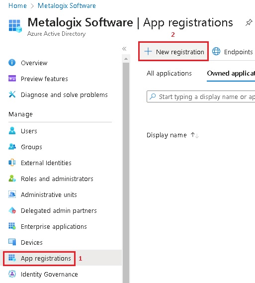Click the display name search field
Viewport: 255px width, 283px height.
point(201,96)
